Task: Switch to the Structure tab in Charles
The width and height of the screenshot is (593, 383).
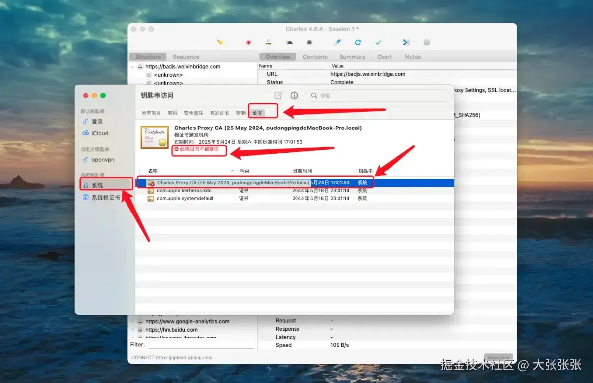Action: pyautogui.click(x=148, y=57)
